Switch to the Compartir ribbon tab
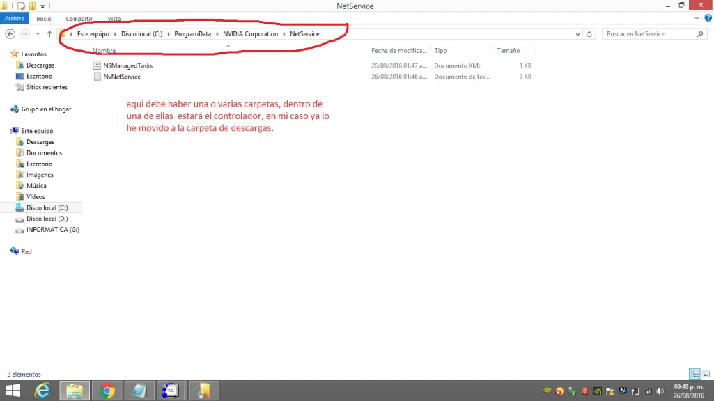This screenshot has width=714, height=401. pos(79,19)
